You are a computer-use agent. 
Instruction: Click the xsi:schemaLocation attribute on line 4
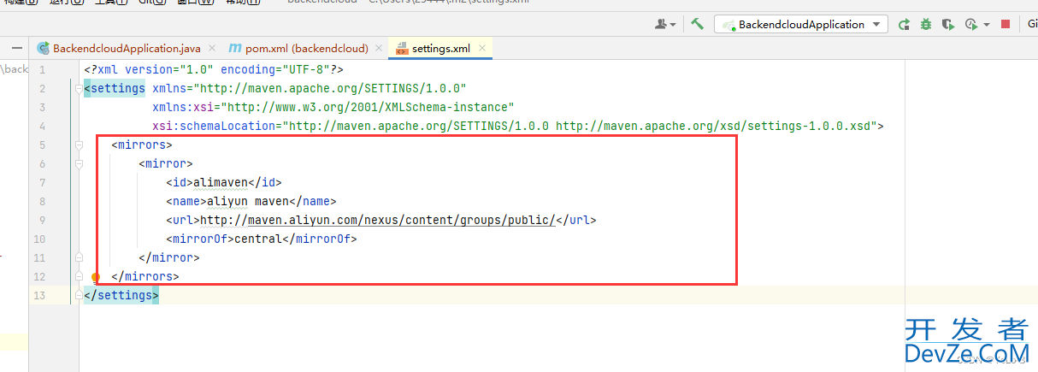(x=514, y=126)
